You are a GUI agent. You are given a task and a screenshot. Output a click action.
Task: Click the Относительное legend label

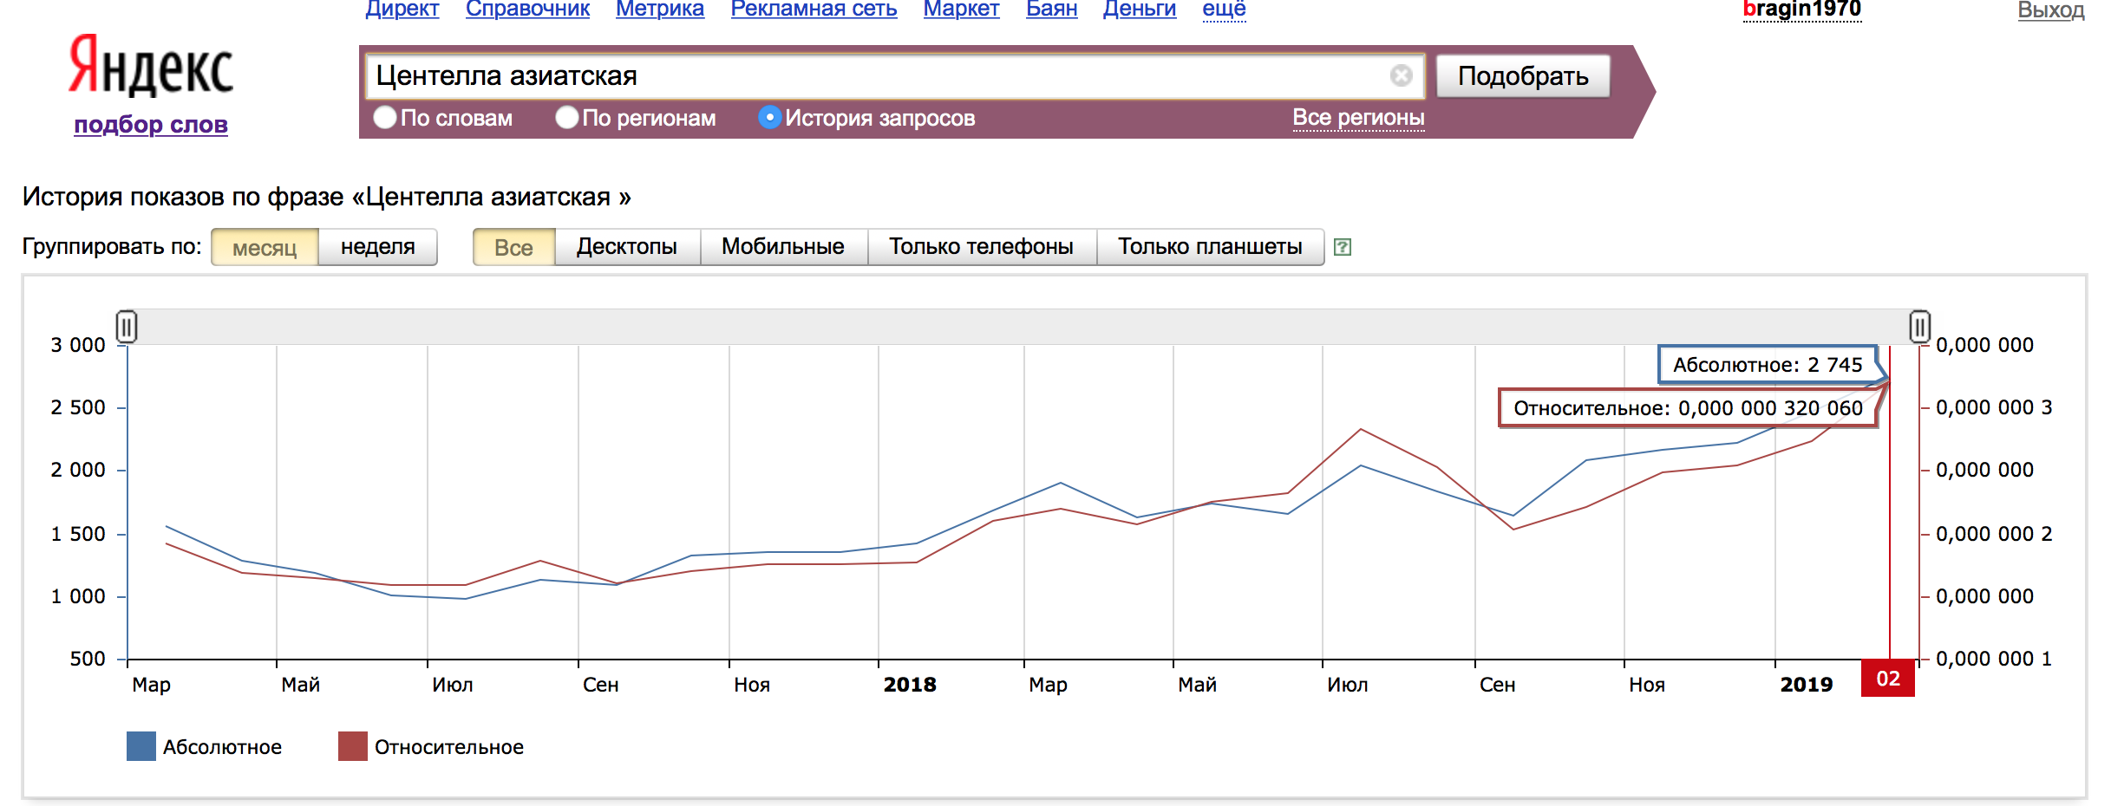click(x=449, y=747)
